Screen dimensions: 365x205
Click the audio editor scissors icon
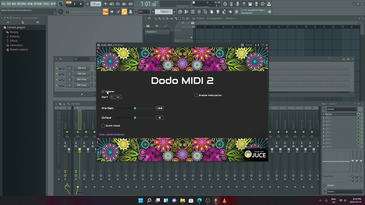(x=231, y=4)
